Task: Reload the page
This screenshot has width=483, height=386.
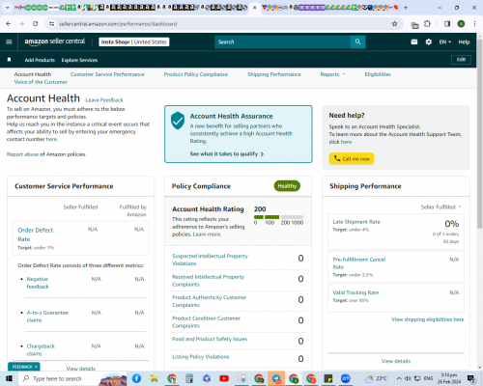Action: (x=36, y=24)
